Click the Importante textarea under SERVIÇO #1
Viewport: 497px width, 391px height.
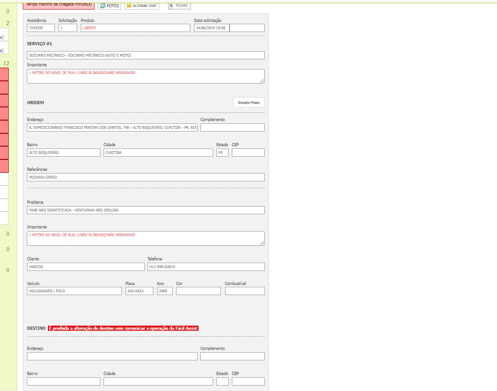(x=146, y=76)
